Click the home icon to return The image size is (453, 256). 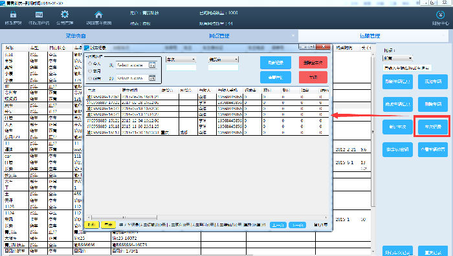click(x=98, y=14)
